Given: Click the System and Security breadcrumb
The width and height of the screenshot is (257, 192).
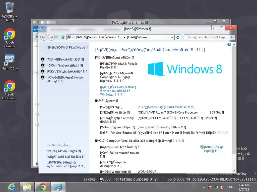Looking at the screenshot, I should click(99, 37).
